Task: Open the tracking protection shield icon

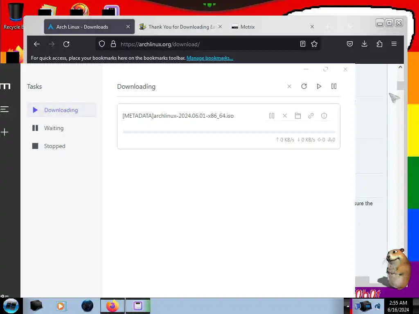Action: pos(102,44)
